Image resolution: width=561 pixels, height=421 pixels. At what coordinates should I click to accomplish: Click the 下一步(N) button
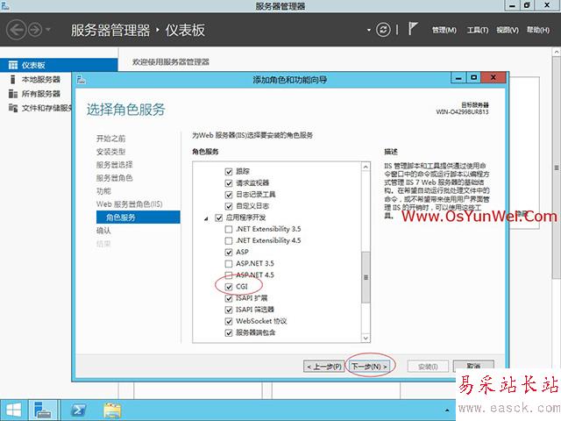click(x=370, y=367)
